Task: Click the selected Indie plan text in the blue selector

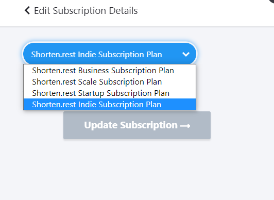Action: click(x=97, y=54)
